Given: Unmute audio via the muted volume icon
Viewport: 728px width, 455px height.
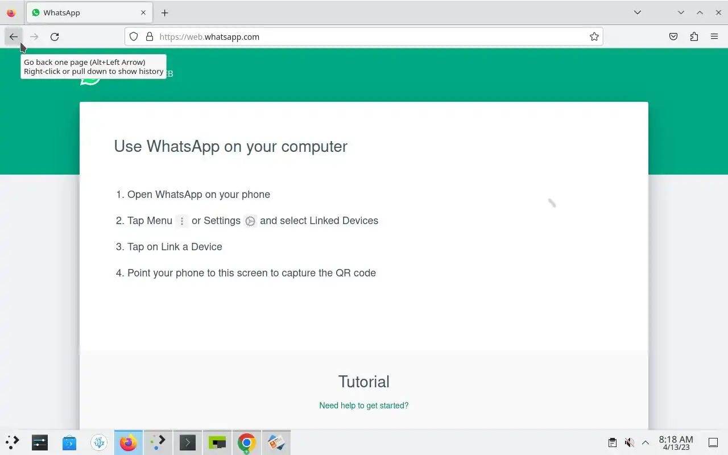Looking at the screenshot, I should (x=629, y=442).
